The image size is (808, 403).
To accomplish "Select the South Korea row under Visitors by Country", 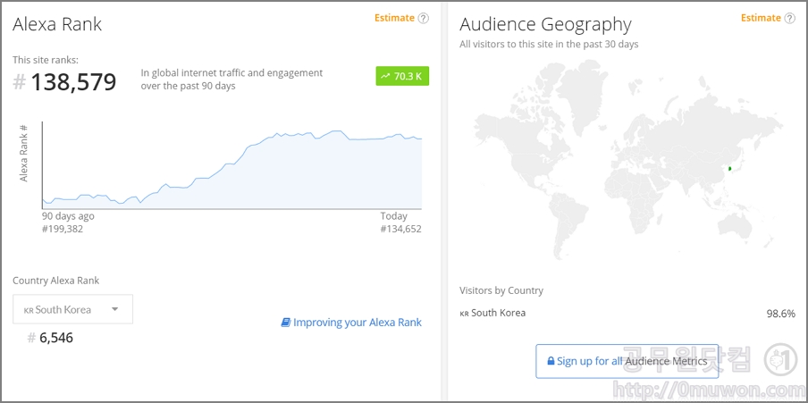I will 626,313.
